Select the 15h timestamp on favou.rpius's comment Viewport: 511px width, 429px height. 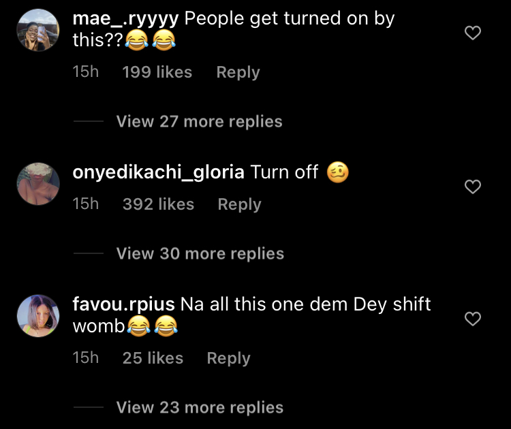[85, 358]
